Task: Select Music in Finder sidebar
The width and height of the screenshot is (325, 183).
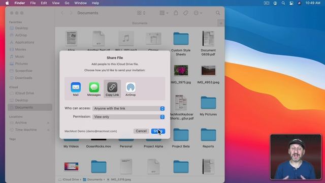Action: click(x=20, y=56)
